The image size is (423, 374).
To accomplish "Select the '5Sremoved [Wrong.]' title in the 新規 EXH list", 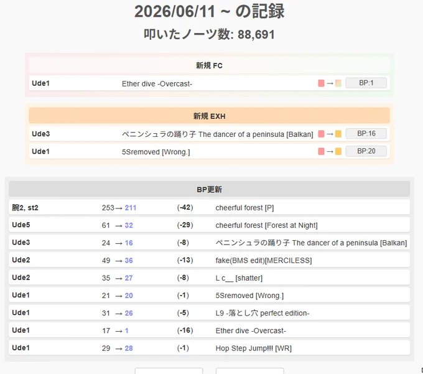I will point(156,152).
